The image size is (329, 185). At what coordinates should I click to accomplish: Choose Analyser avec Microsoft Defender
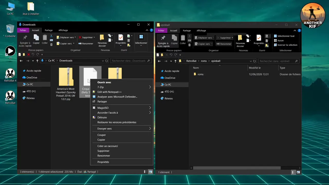click(122, 97)
